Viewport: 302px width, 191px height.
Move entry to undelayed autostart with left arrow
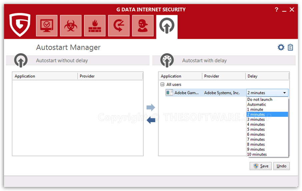[x=151, y=121]
